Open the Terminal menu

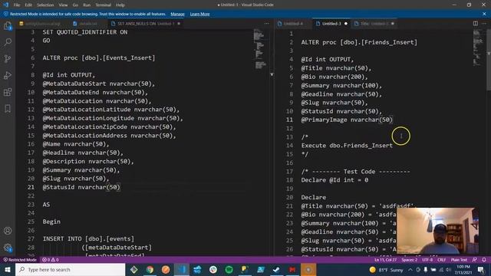pos(104,5)
